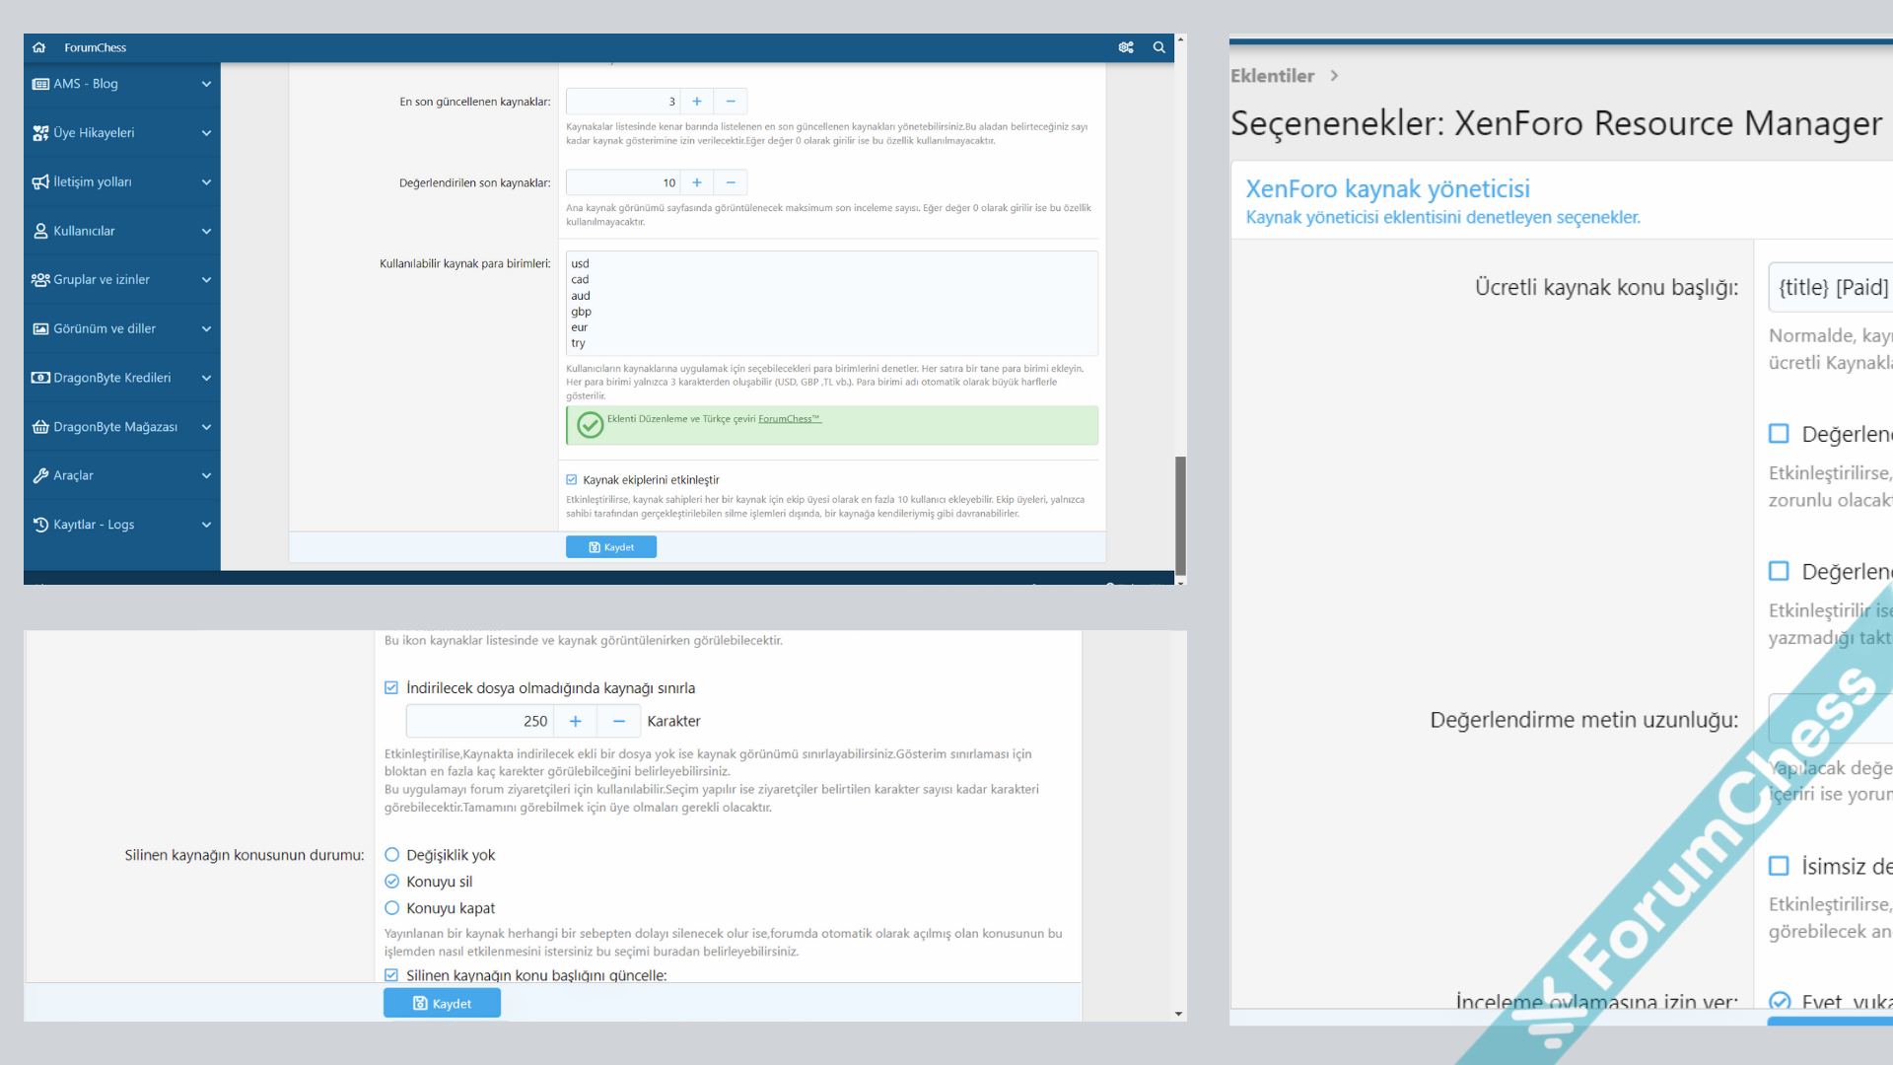This screenshot has width=1893, height=1065.
Task: Click the upper panel vertical scrollbar thumb
Action: (1180, 515)
